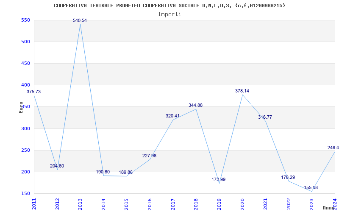Select the 189.86 data label
Screen dimensions: 339x212
125,173
